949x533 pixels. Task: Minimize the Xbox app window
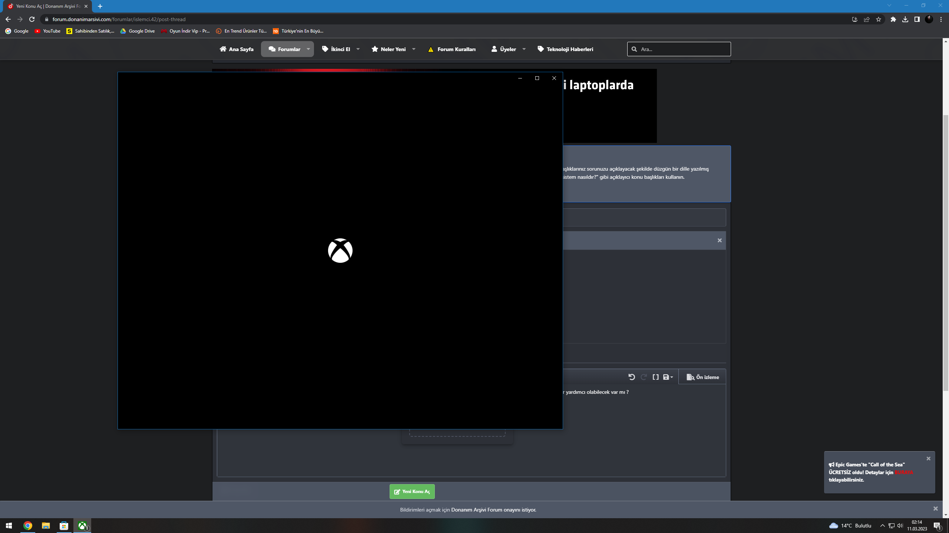pos(520,78)
